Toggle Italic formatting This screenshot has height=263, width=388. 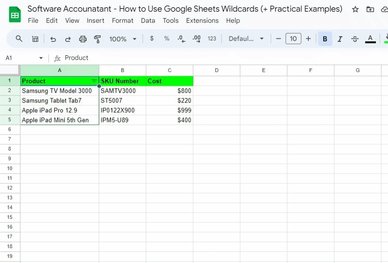(x=340, y=39)
